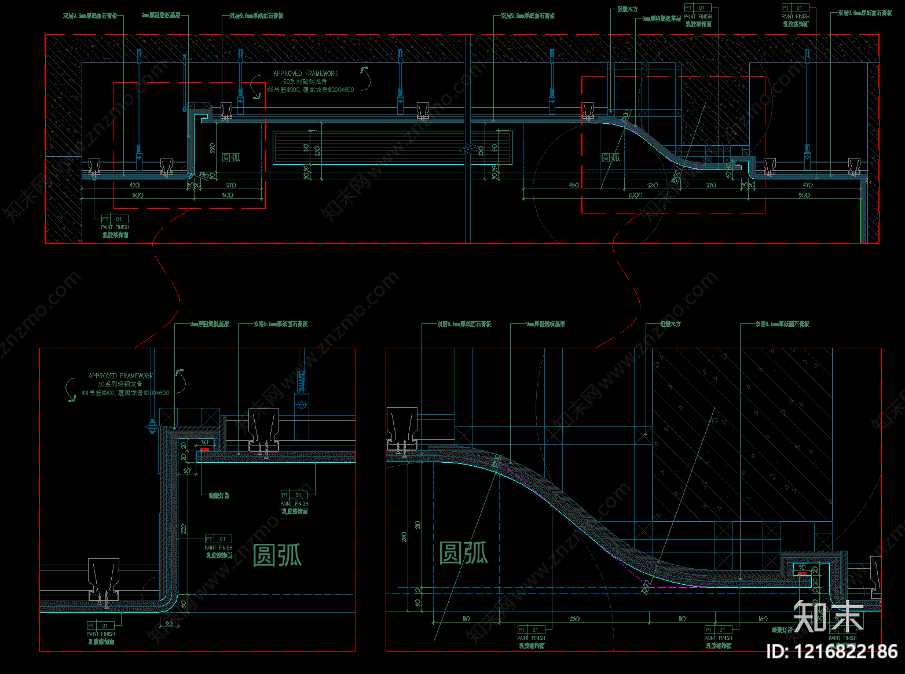
Task: Select the "160" dimension in the lower-right detail
Action: tap(763, 619)
